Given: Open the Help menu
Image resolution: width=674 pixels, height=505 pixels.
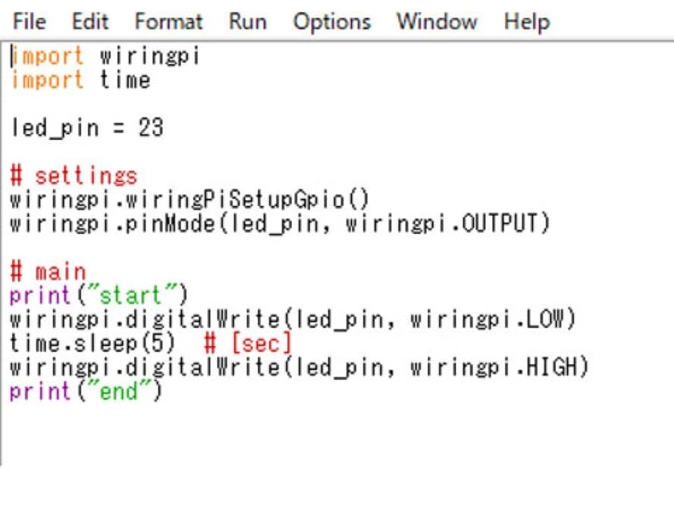Looking at the screenshot, I should pyautogui.click(x=526, y=21).
